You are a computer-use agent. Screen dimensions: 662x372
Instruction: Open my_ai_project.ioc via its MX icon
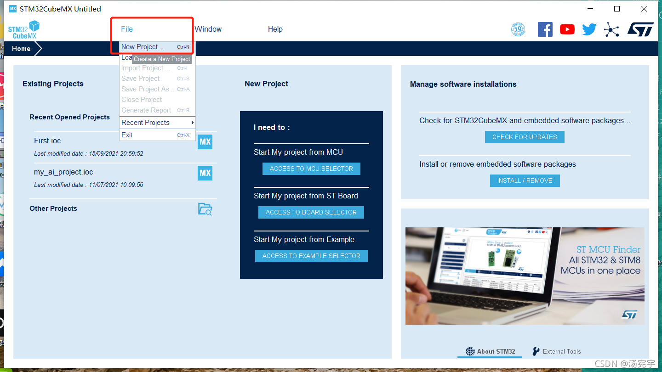click(205, 173)
